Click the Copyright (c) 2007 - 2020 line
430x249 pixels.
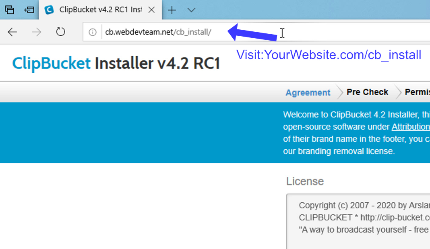point(364,205)
